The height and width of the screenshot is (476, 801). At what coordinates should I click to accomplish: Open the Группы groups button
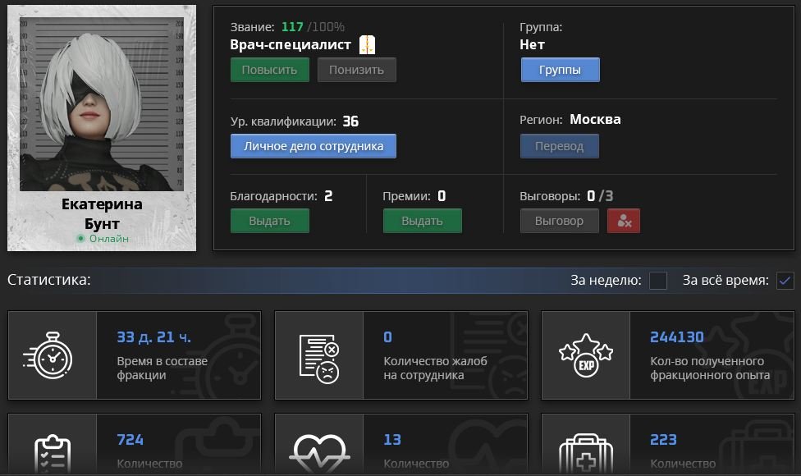coord(560,70)
